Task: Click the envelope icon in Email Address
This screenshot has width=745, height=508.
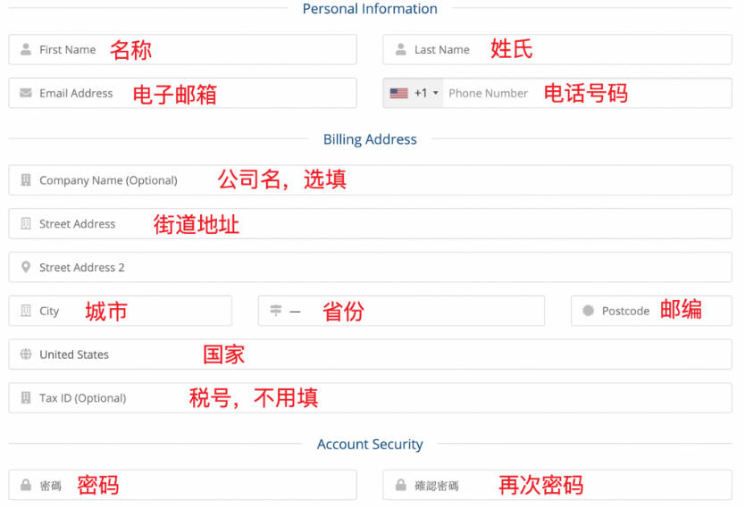Action: 26,93
